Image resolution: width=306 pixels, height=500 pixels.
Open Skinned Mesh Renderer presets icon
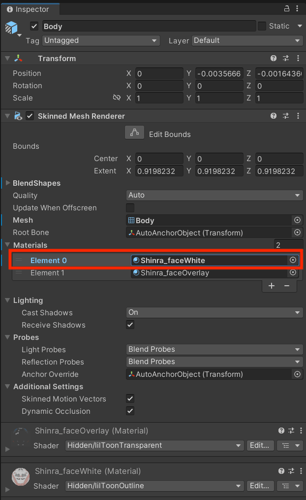point(286,116)
